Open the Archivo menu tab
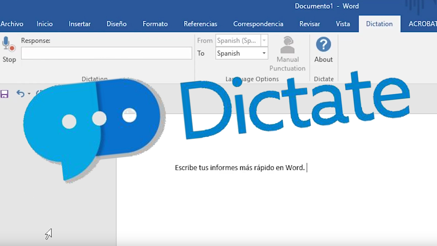437x246 pixels. tap(12, 24)
